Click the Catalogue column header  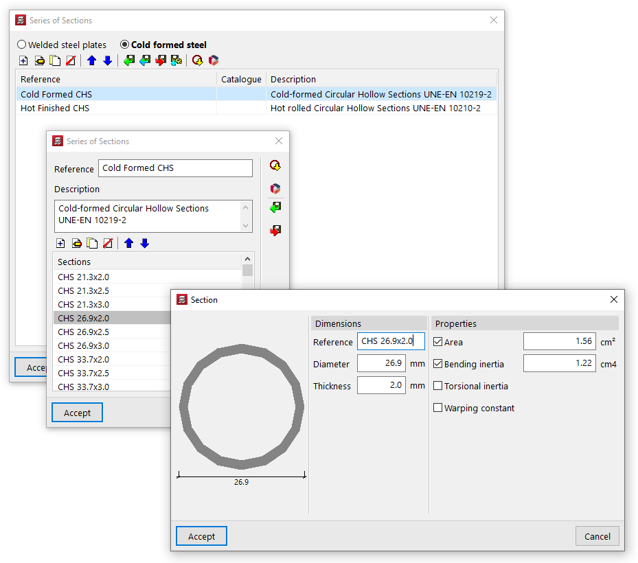[241, 79]
